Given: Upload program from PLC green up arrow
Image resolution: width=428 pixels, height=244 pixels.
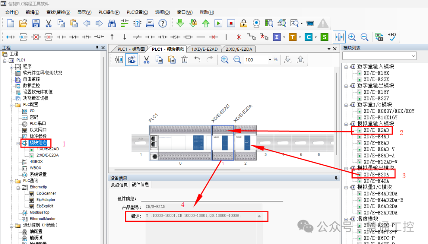Looking at the screenshot, I should point(206,23).
